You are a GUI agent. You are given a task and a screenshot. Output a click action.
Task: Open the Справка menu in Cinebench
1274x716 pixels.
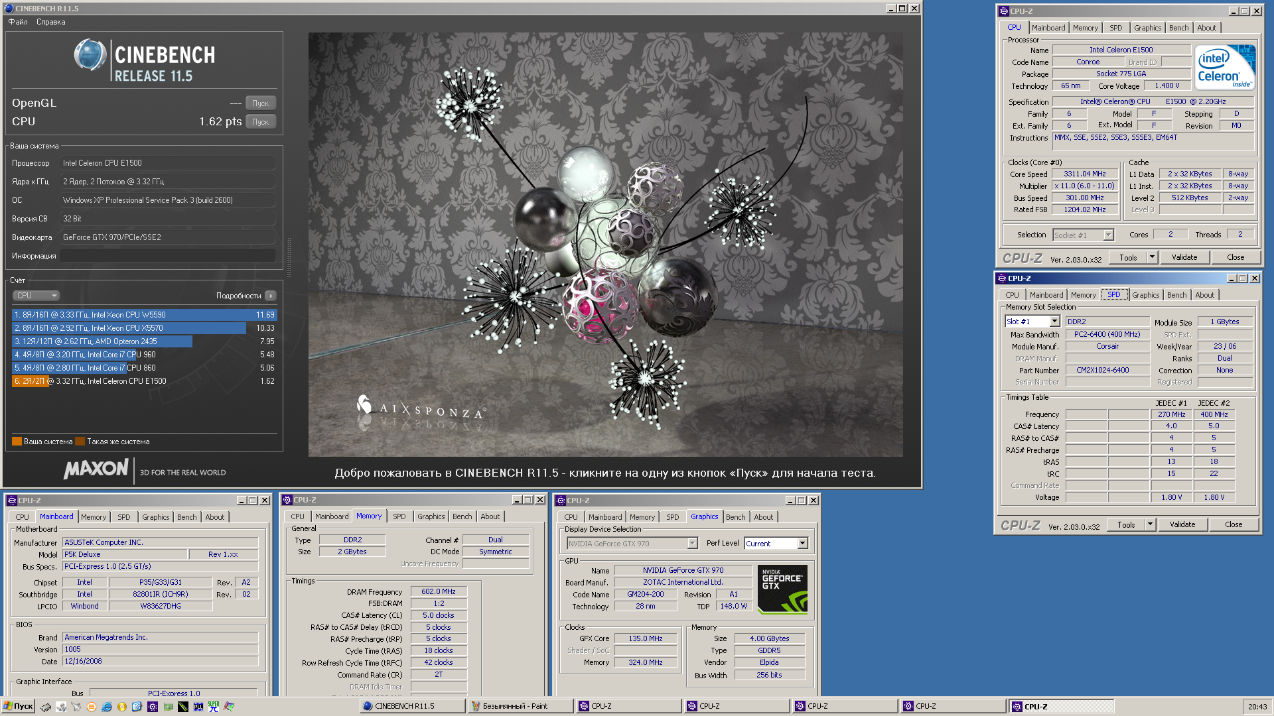pos(51,22)
